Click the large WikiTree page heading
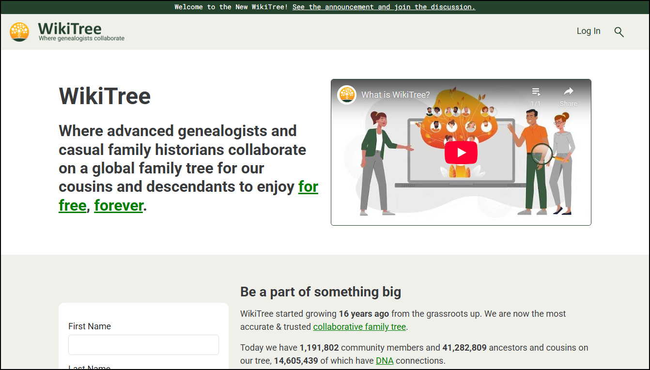The image size is (650, 370). tap(105, 96)
